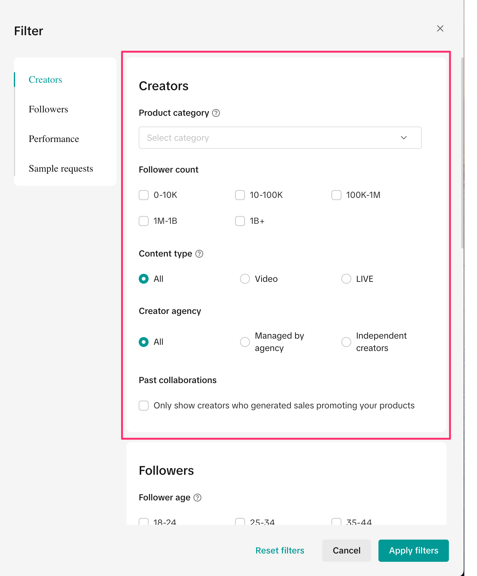Select the 1M-1B follower range
Screen dimensions: 477x576
(x=144, y=221)
